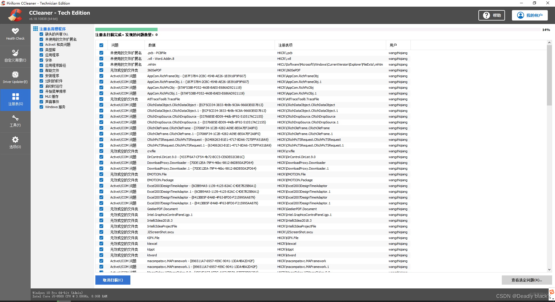Uncheck Unused File Extensions (未使用的文件扩展名) option
The height and width of the screenshot is (302, 555).
pyautogui.click(x=41, y=39)
